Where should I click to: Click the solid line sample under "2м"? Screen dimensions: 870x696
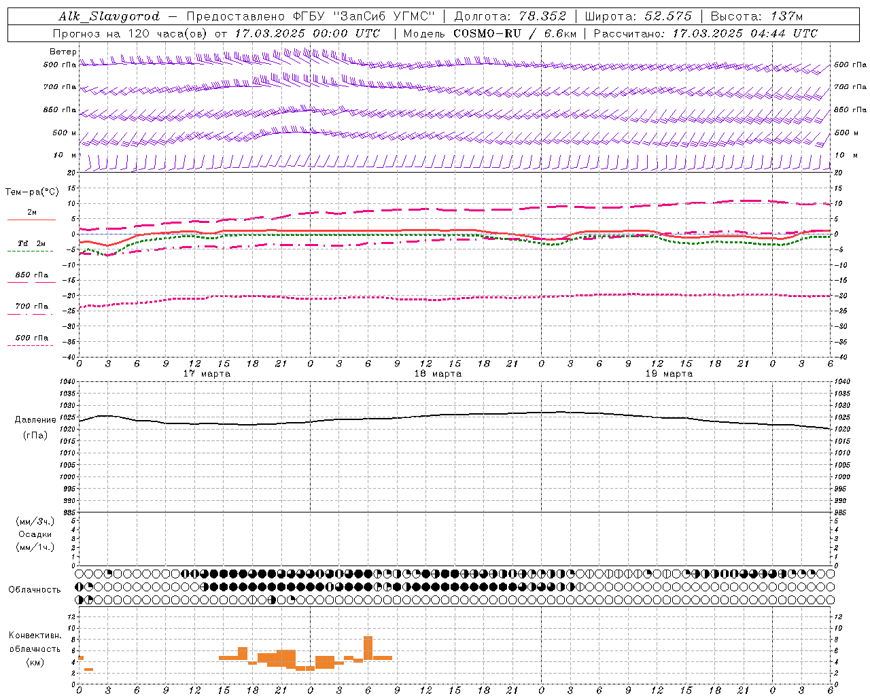click(32, 220)
